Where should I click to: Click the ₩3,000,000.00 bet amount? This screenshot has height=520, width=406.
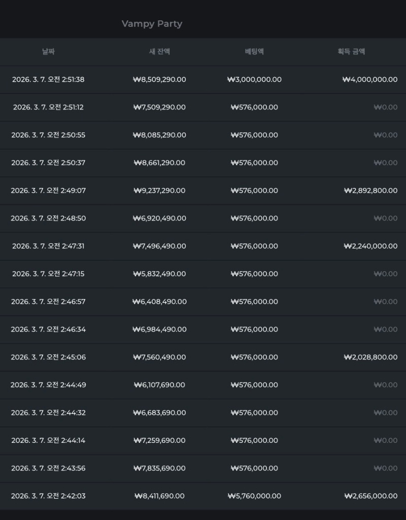tap(254, 80)
